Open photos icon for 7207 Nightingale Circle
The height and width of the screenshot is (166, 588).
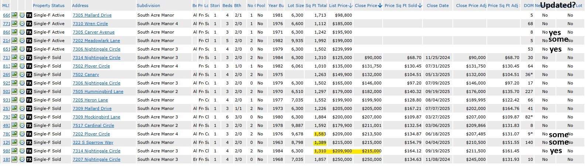tap(14, 159)
